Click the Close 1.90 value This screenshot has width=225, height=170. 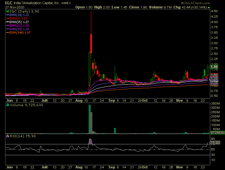(x=138, y=7)
